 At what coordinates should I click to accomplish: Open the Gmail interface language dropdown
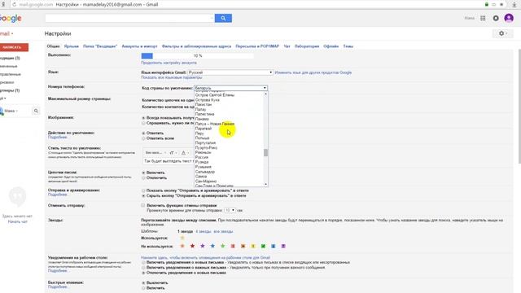(230, 72)
